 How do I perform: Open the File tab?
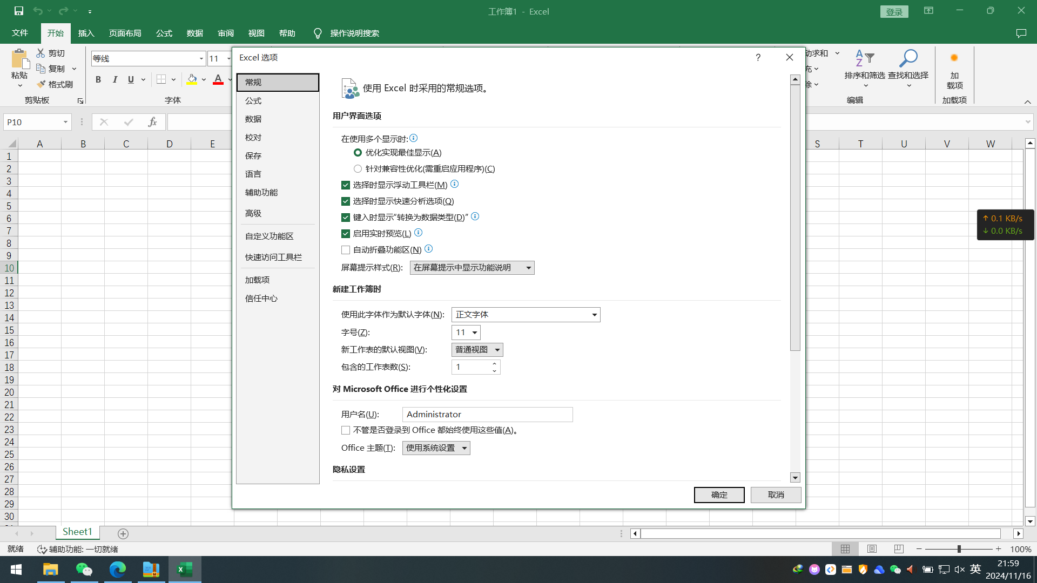point(20,33)
